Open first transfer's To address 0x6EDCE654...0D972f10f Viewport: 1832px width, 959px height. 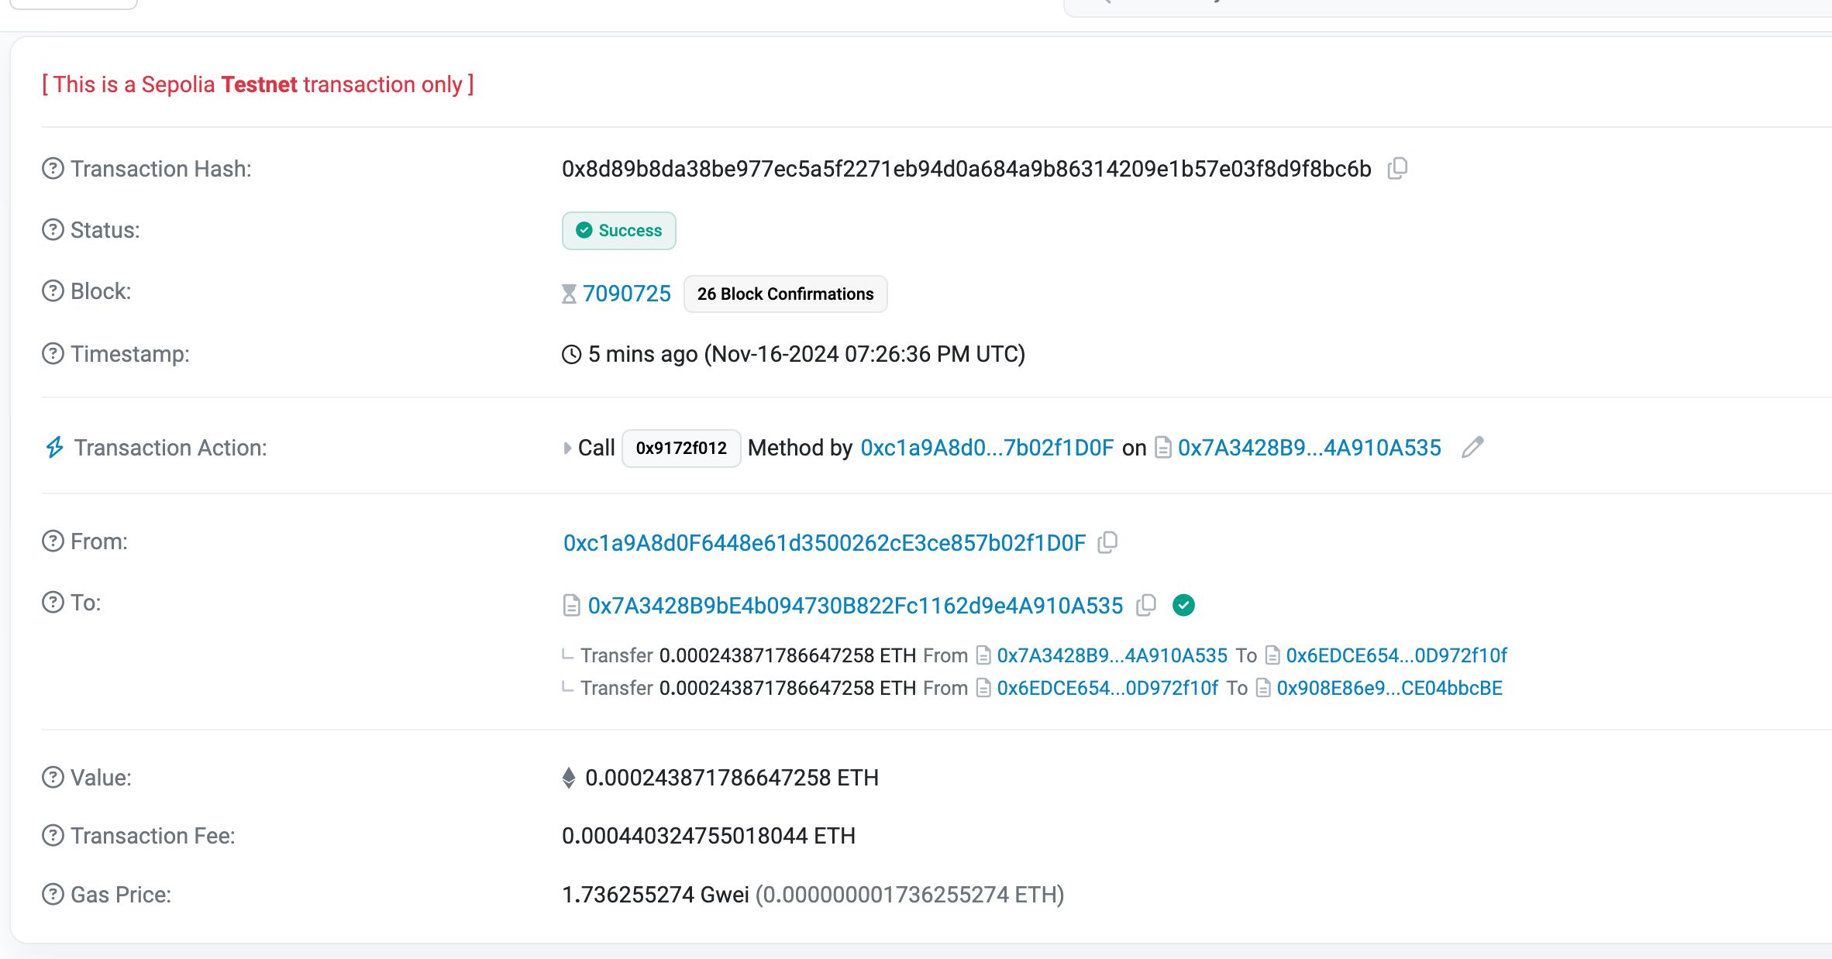coord(1396,655)
